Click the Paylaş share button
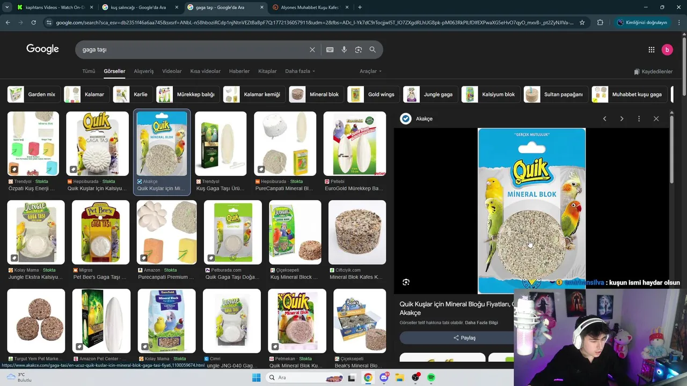687x386 pixels. pyautogui.click(x=464, y=338)
